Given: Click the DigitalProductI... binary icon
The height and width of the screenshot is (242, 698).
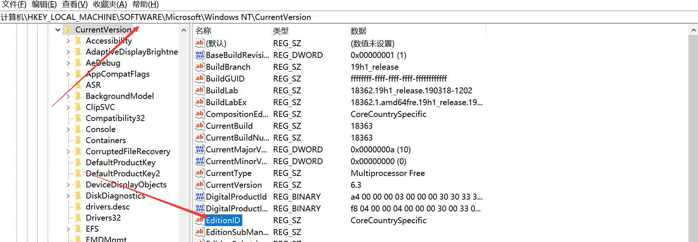Looking at the screenshot, I should tap(200, 208).
